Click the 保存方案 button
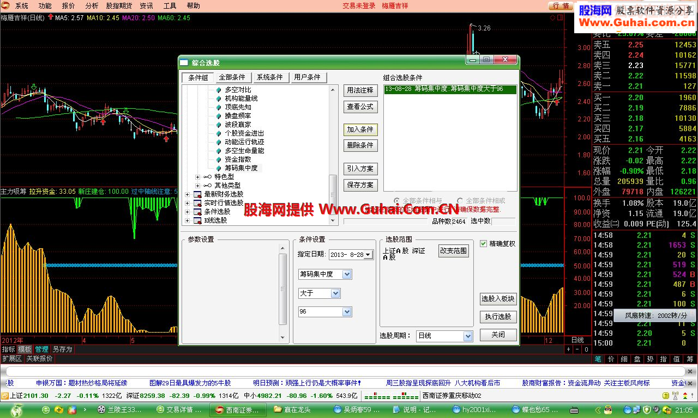698x418 pixels. 360,185
